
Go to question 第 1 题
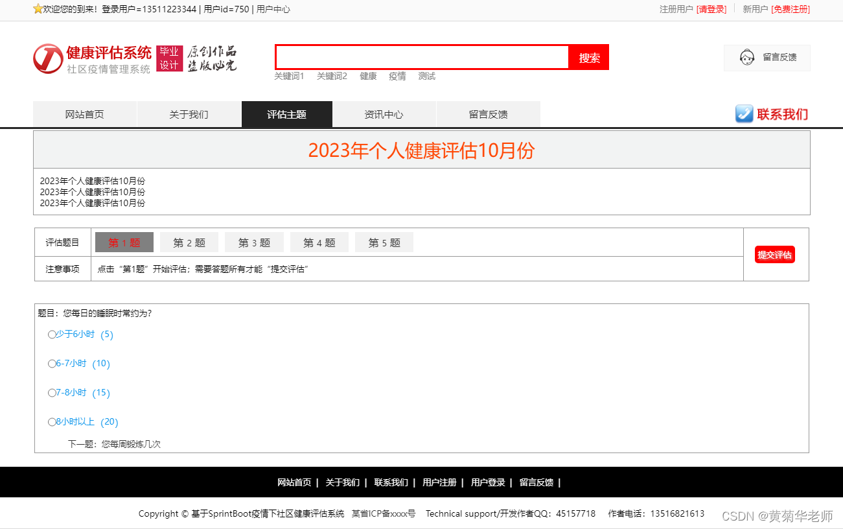point(124,242)
